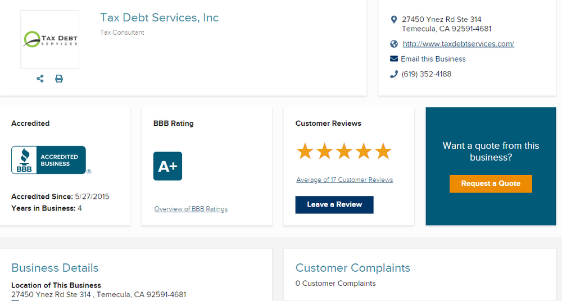The width and height of the screenshot is (562, 301).
Task: Open Overview of BBB Ratings link
Action: [191, 209]
